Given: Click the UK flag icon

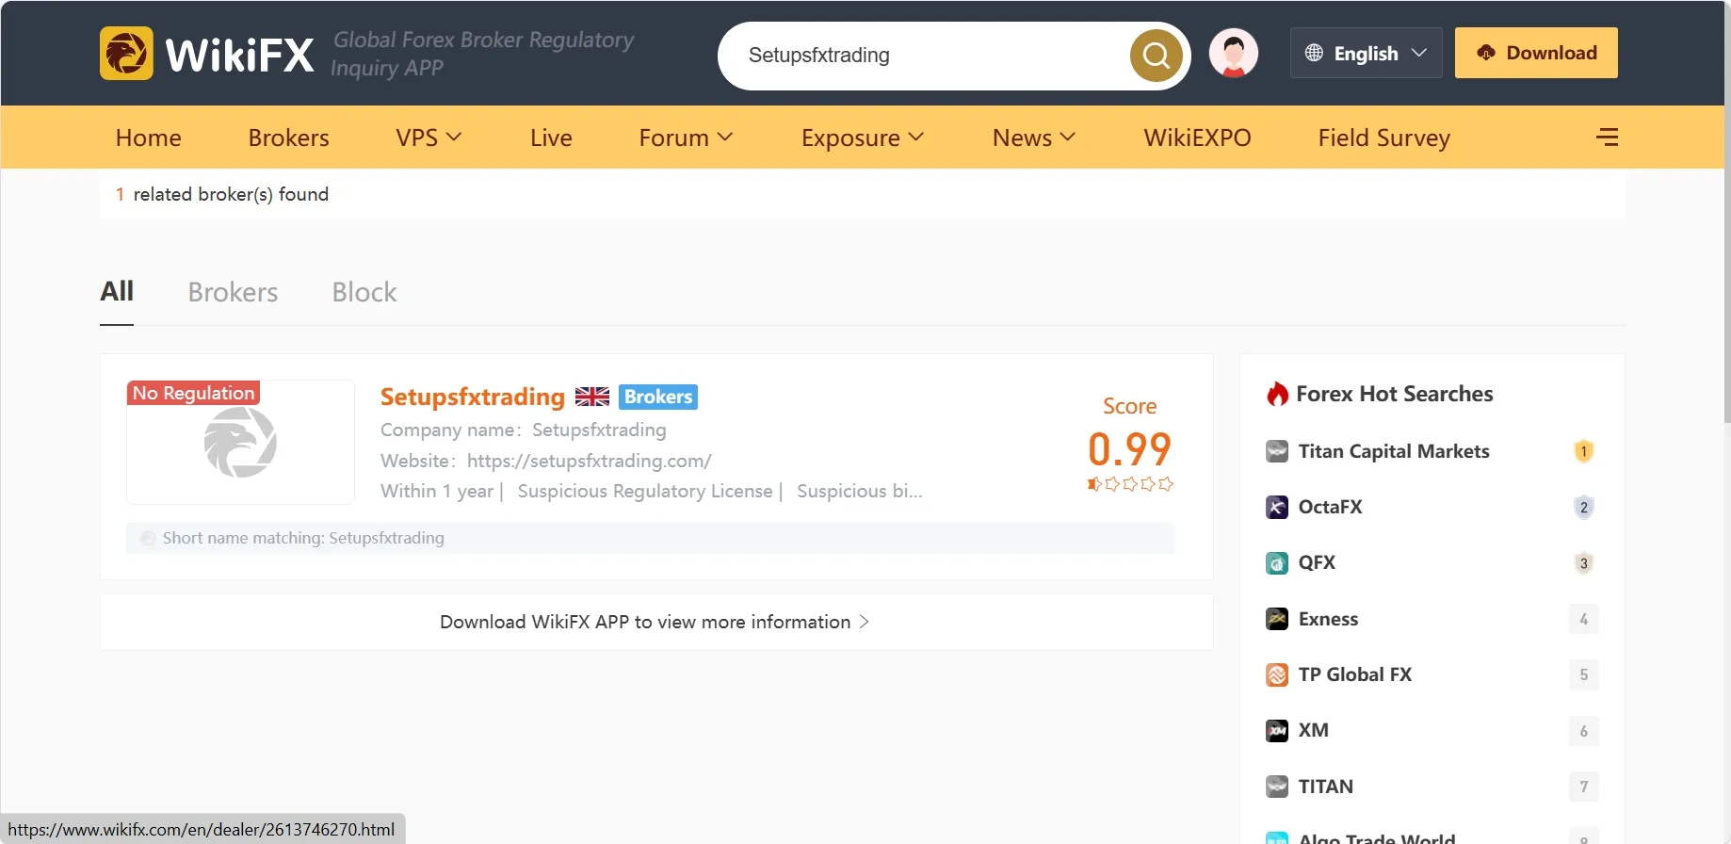Looking at the screenshot, I should [592, 397].
